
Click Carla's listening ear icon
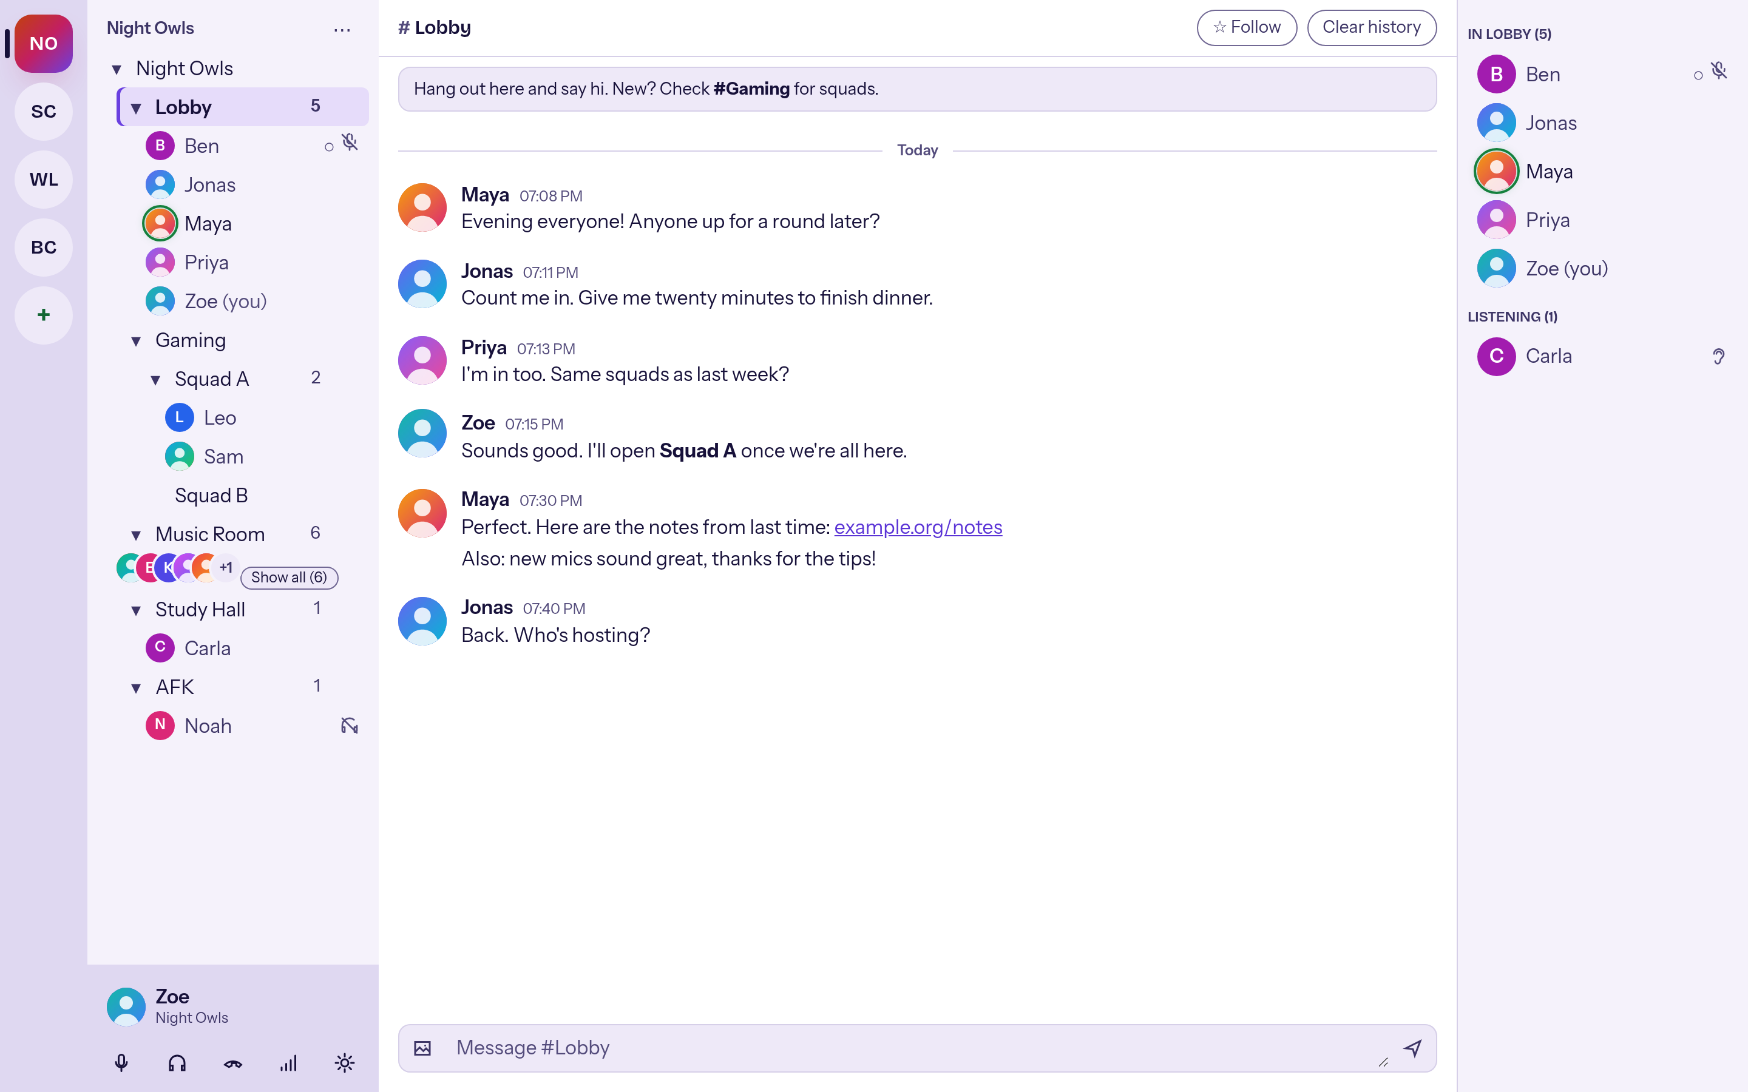(1718, 357)
